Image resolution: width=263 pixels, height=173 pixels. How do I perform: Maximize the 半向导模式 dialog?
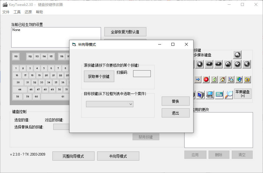pyautogui.click(x=173, y=44)
